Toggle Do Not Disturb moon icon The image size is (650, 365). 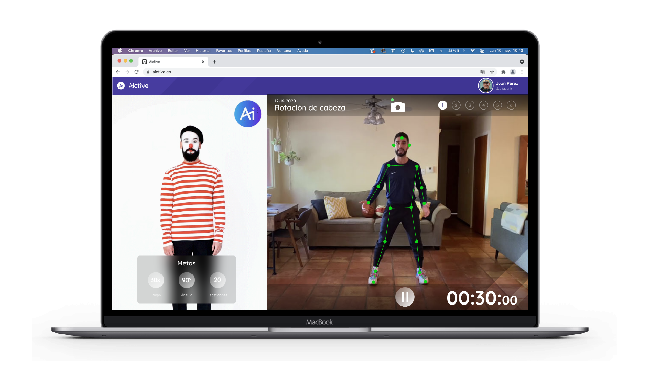point(412,51)
